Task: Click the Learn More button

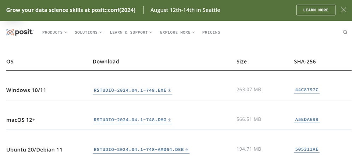Action: coord(316,10)
